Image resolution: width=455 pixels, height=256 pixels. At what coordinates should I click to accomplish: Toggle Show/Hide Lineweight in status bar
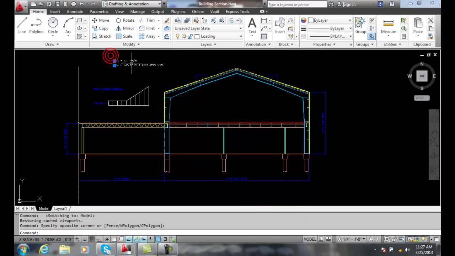coord(150,239)
